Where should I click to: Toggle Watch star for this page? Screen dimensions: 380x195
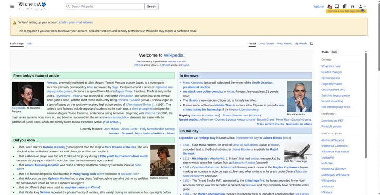(301, 44)
